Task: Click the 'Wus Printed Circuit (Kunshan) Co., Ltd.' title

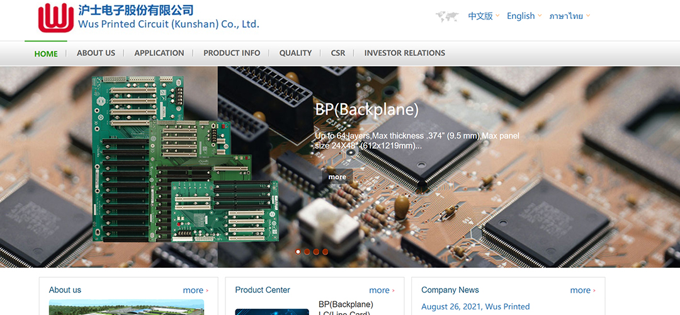Action: coord(169,25)
